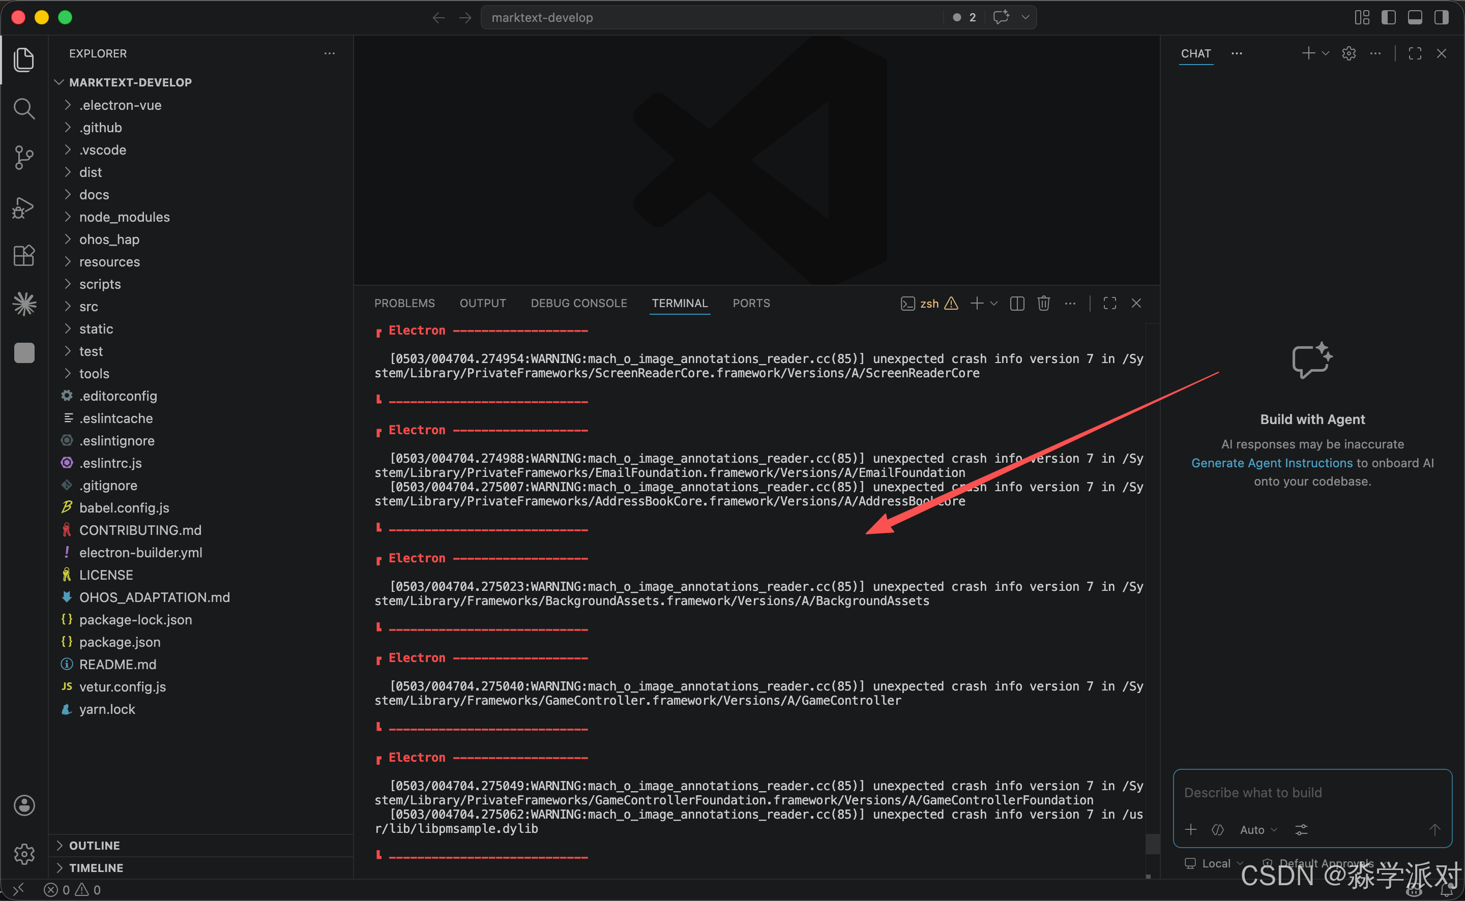The width and height of the screenshot is (1465, 901).
Task: Click the remote window icon in status bar
Action: pos(18,890)
